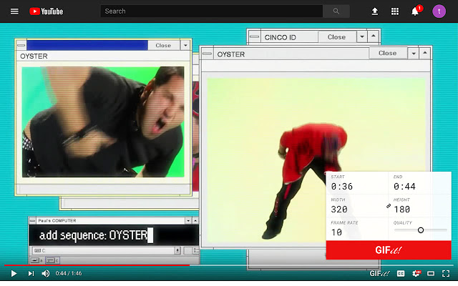Click the GIFit! button in player controls

pos(380,273)
